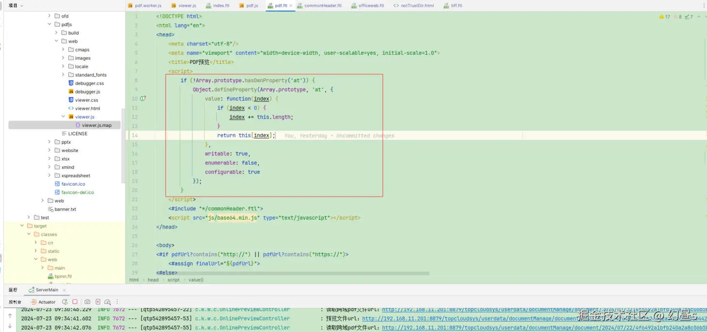The image size is (707, 332).
Task: Close the ServerMain run tab
Action: point(64,290)
